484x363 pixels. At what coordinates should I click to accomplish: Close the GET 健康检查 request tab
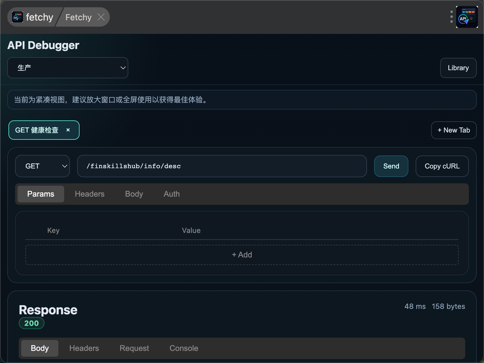pos(68,130)
